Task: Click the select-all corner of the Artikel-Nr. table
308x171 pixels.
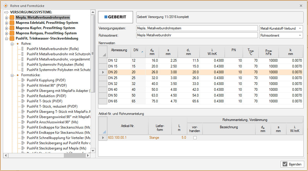Action: pos(103,126)
